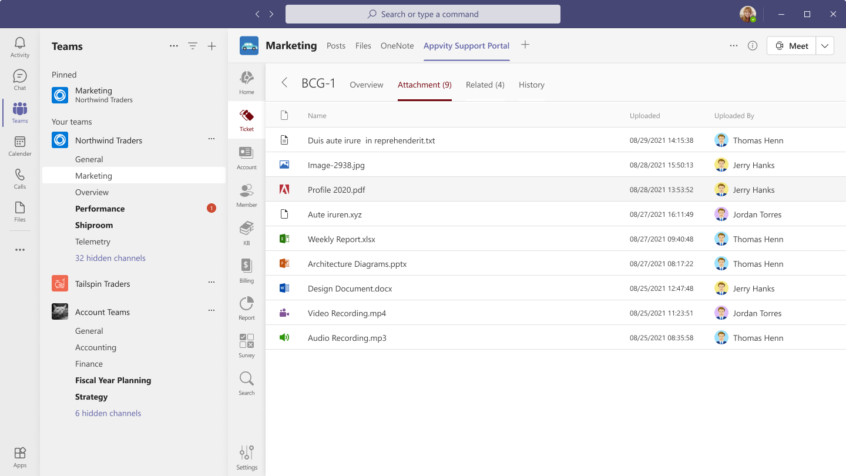The width and height of the screenshot is (846, 476).
Task: Open the Ticket section in Appvity portal
Action: 246,119
